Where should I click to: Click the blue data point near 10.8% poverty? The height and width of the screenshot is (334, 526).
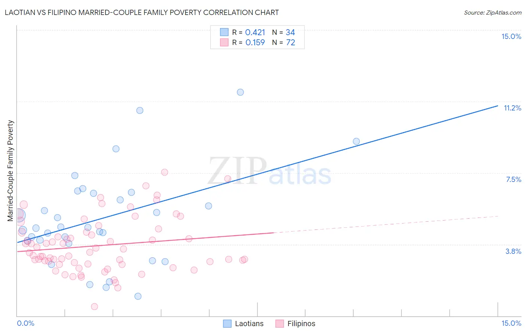(x=140, y=110)
